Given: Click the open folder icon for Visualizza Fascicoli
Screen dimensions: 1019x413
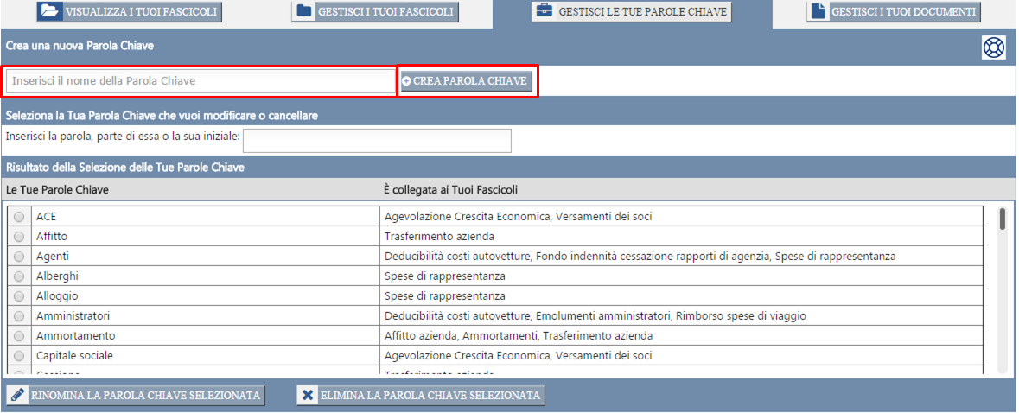Looking at the screenshot, I should (50, 12).
